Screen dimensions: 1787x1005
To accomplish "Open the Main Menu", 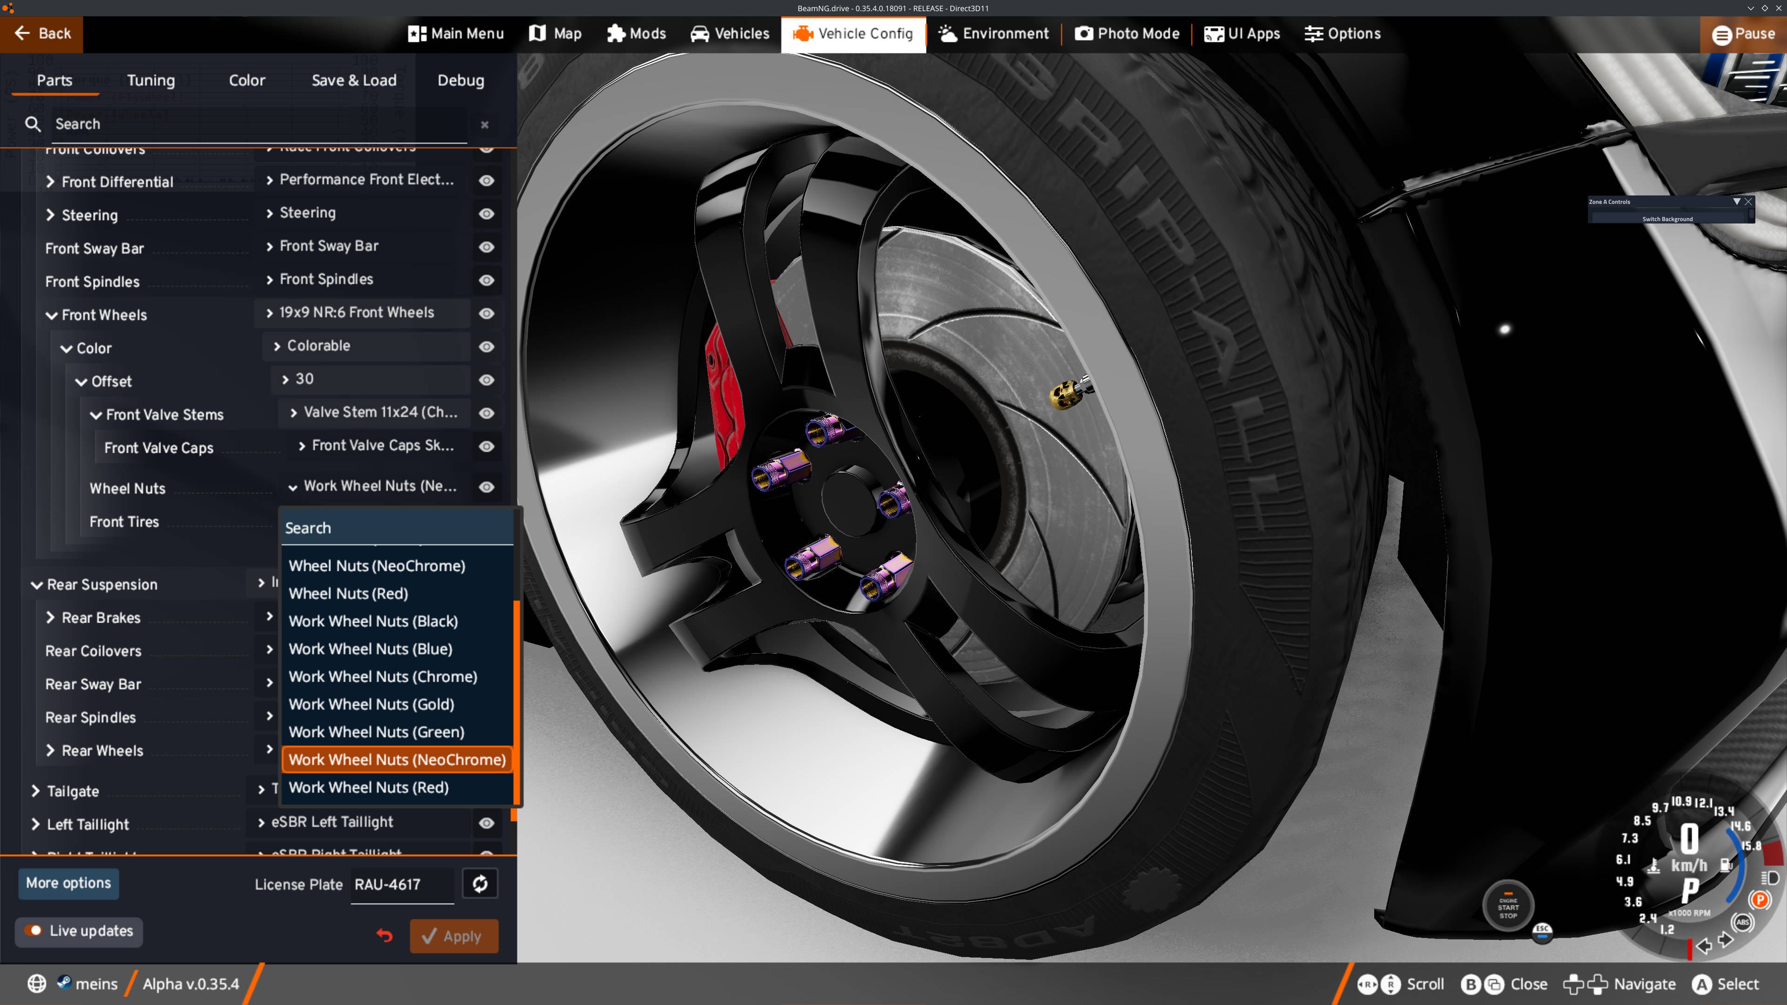I will click(x=456, y=33).
